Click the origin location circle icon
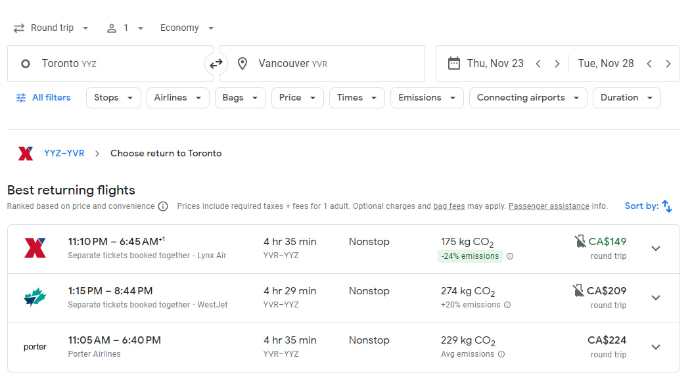This screenshot has width=690, height=383. pyautogui.click(x=25, y=64)
